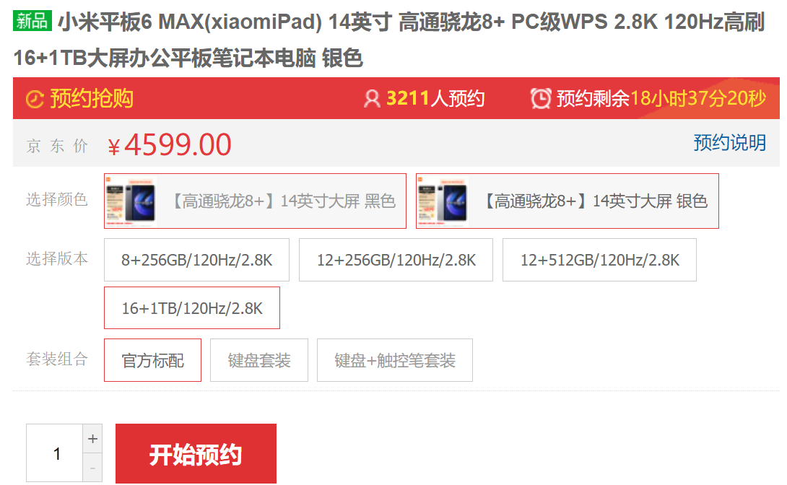Viewport: 787px width, 485px height.
Task: Select the 键盘+触控笔套装 bundle
Action: [394, 360]
